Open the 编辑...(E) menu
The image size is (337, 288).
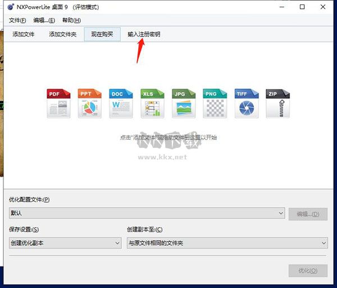click(x=44, y=20)
